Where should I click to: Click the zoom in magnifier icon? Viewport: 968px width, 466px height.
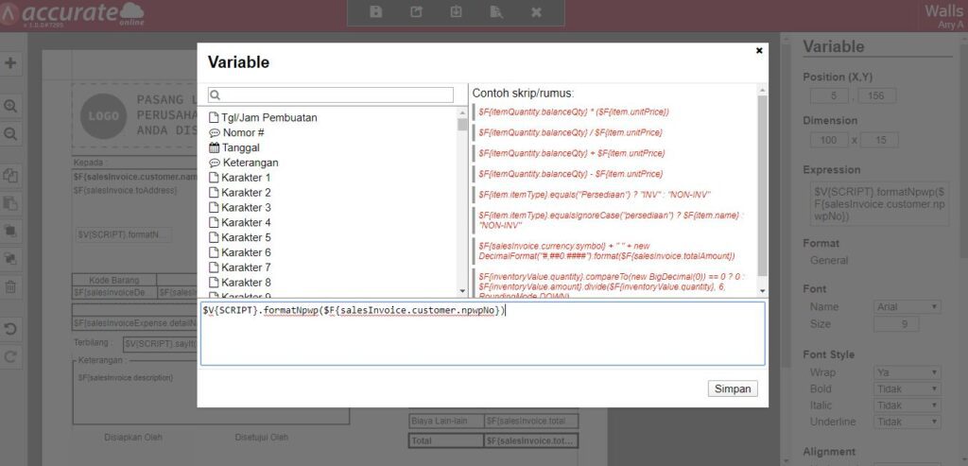pyautogui.click(x=10, y=106)
